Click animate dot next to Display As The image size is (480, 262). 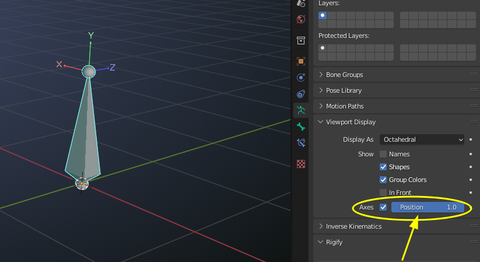pos(471,139)
